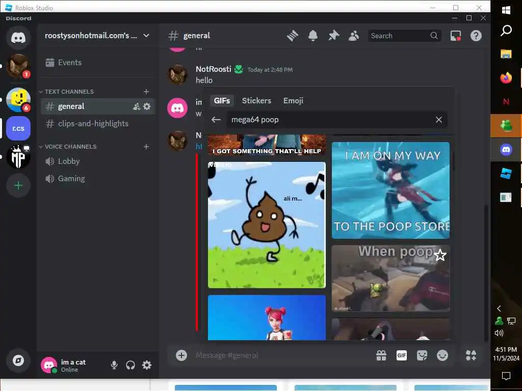Open the Apps launcher icon in message bar

click(x=471, y=355)
